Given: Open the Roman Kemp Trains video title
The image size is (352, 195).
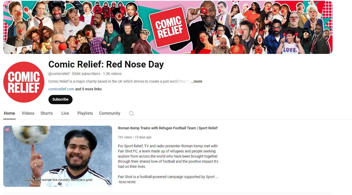Looking at the screenshot, I should [x=168, y=128].
